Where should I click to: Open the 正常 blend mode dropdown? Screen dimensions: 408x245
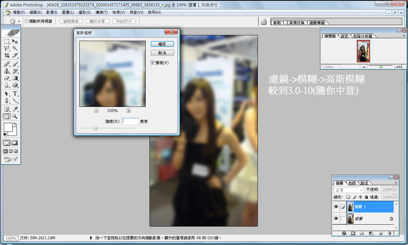pos(348,190)
